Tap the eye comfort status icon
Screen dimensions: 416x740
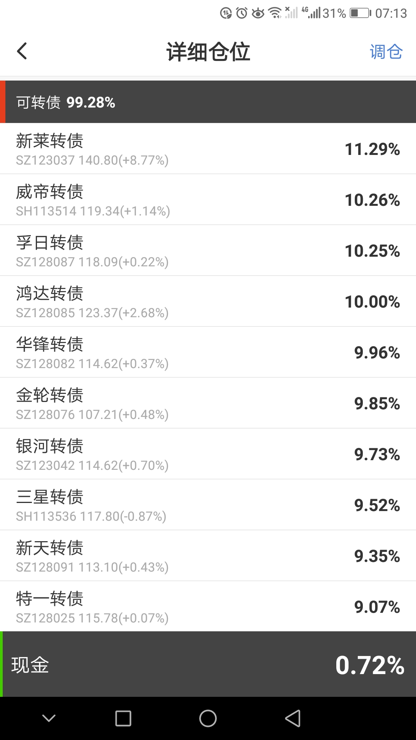[x=258, y=13]
